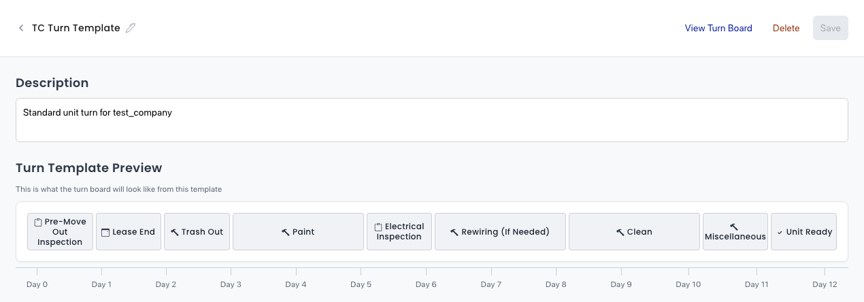Open the View Turn Board link
Screen dimensions: 864x302
click(718, 28)
